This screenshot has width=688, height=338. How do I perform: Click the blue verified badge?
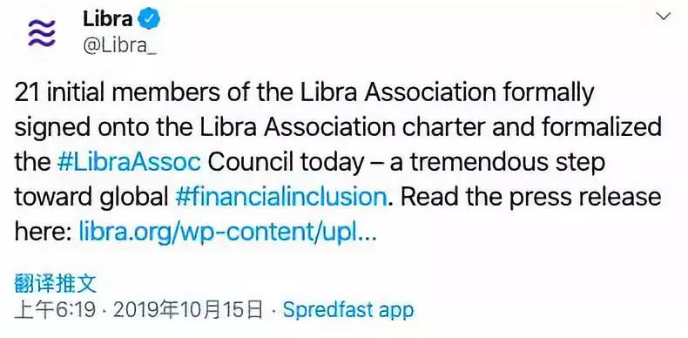tap(149, 19)
